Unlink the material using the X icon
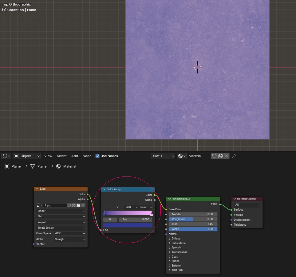This screenshot has height=277, width=296. (227, 156)
